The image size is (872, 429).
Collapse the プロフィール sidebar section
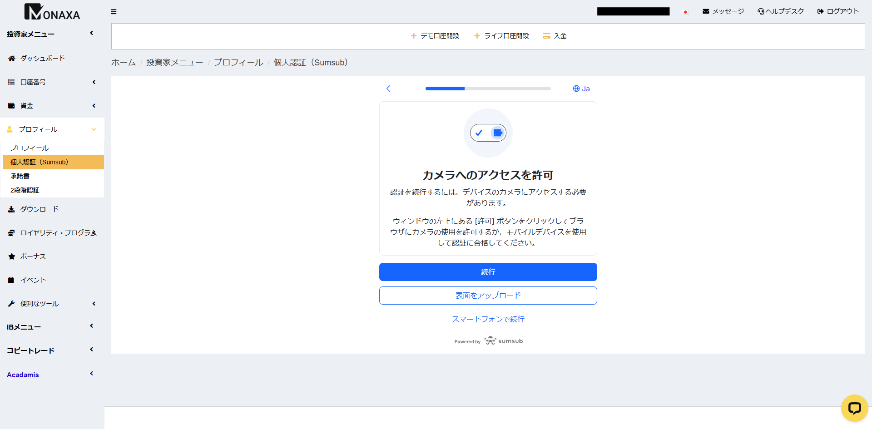[x=52, y=129]
